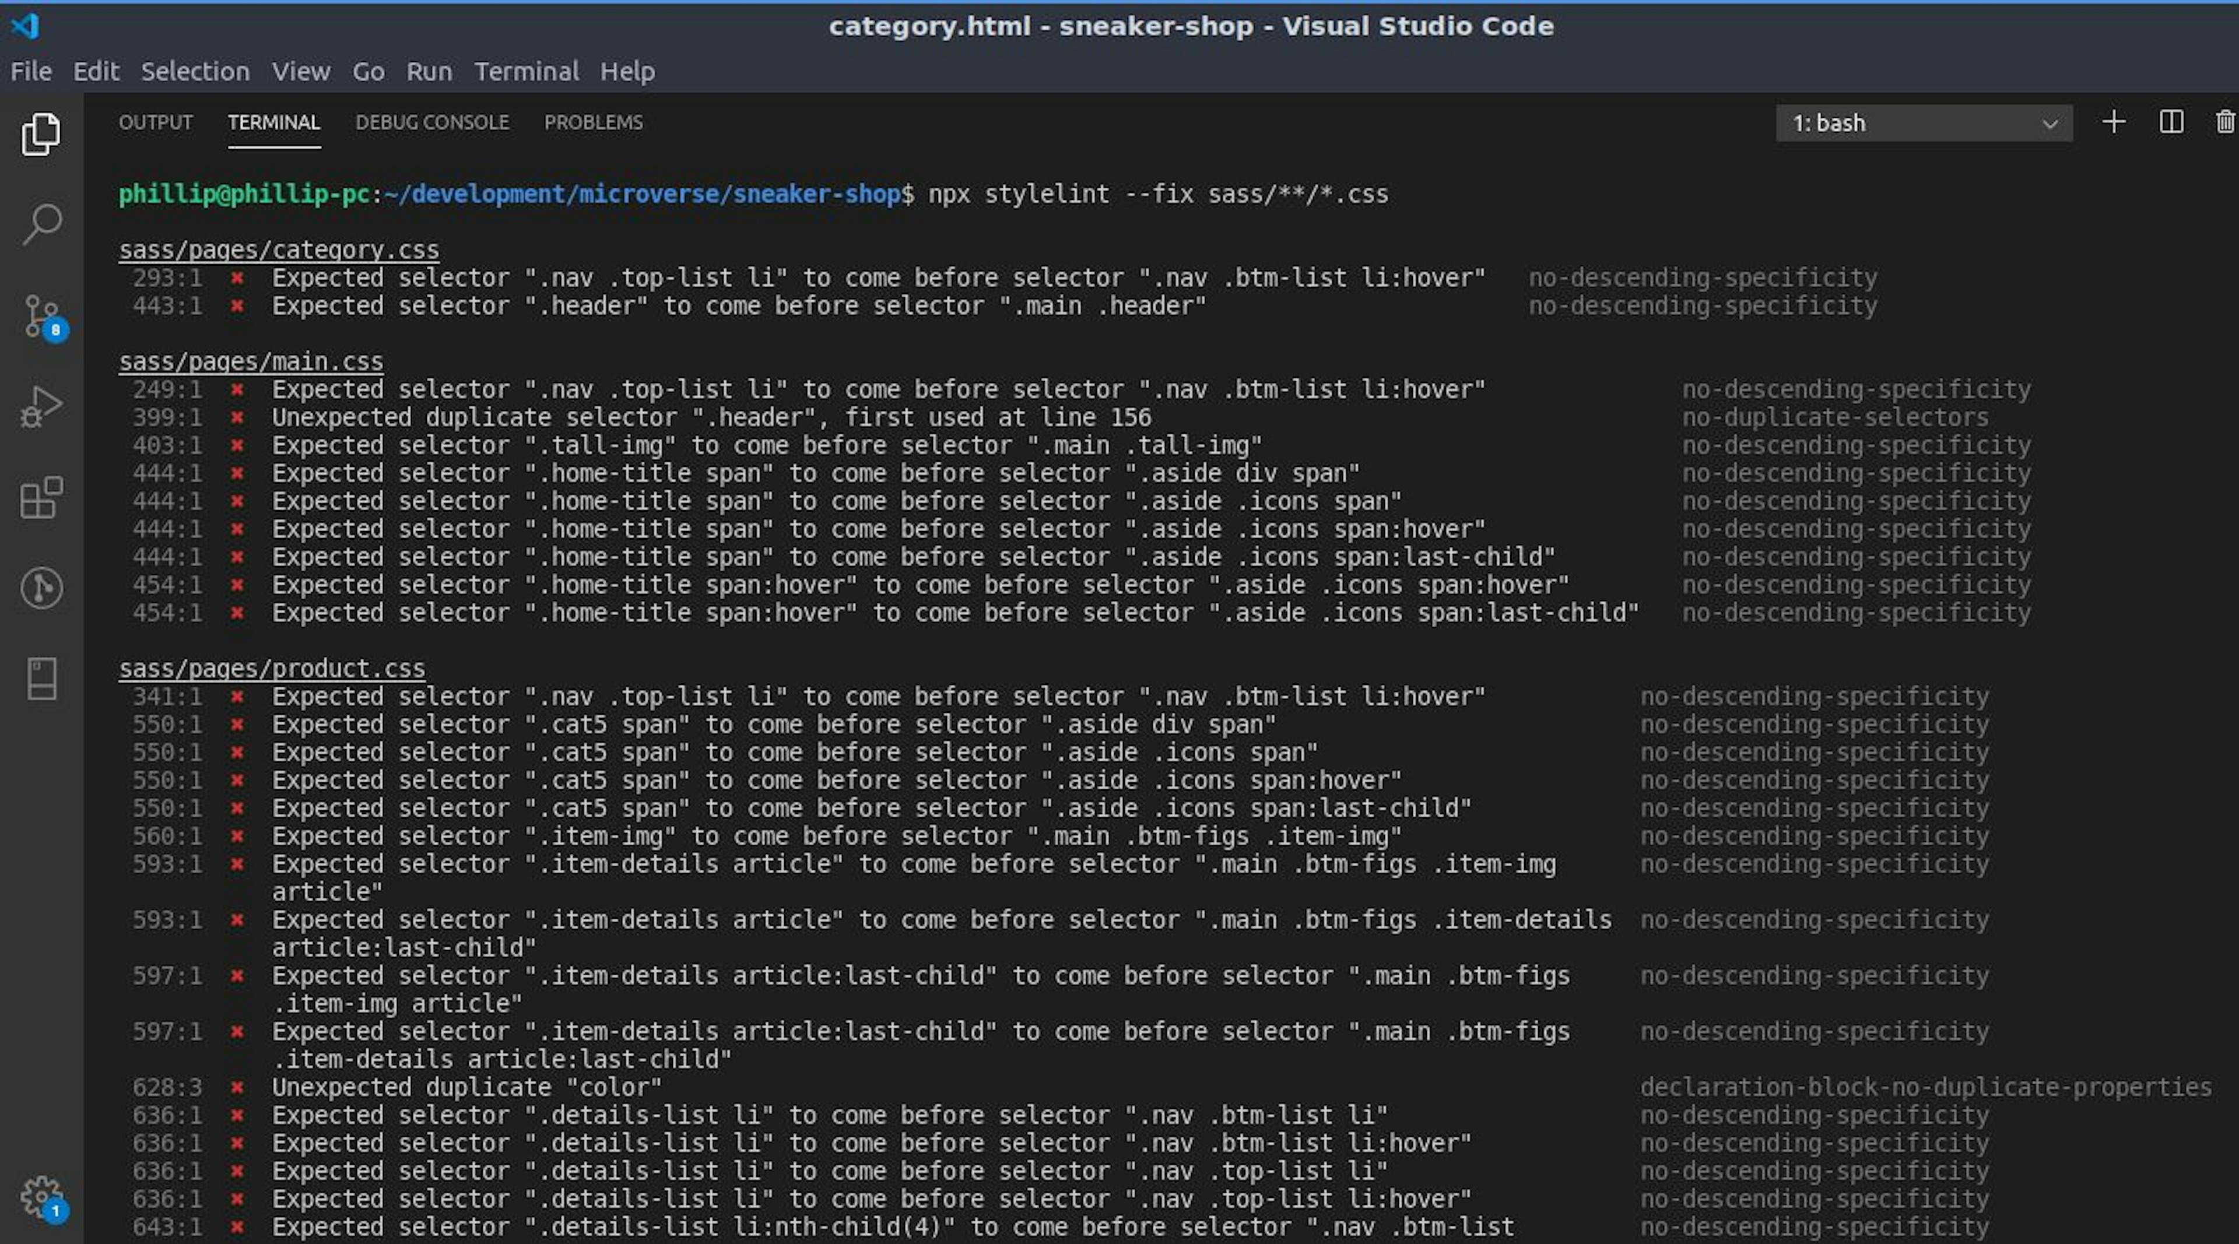Open the Go menu
2239x1244 pixels.
coord(369,71)
